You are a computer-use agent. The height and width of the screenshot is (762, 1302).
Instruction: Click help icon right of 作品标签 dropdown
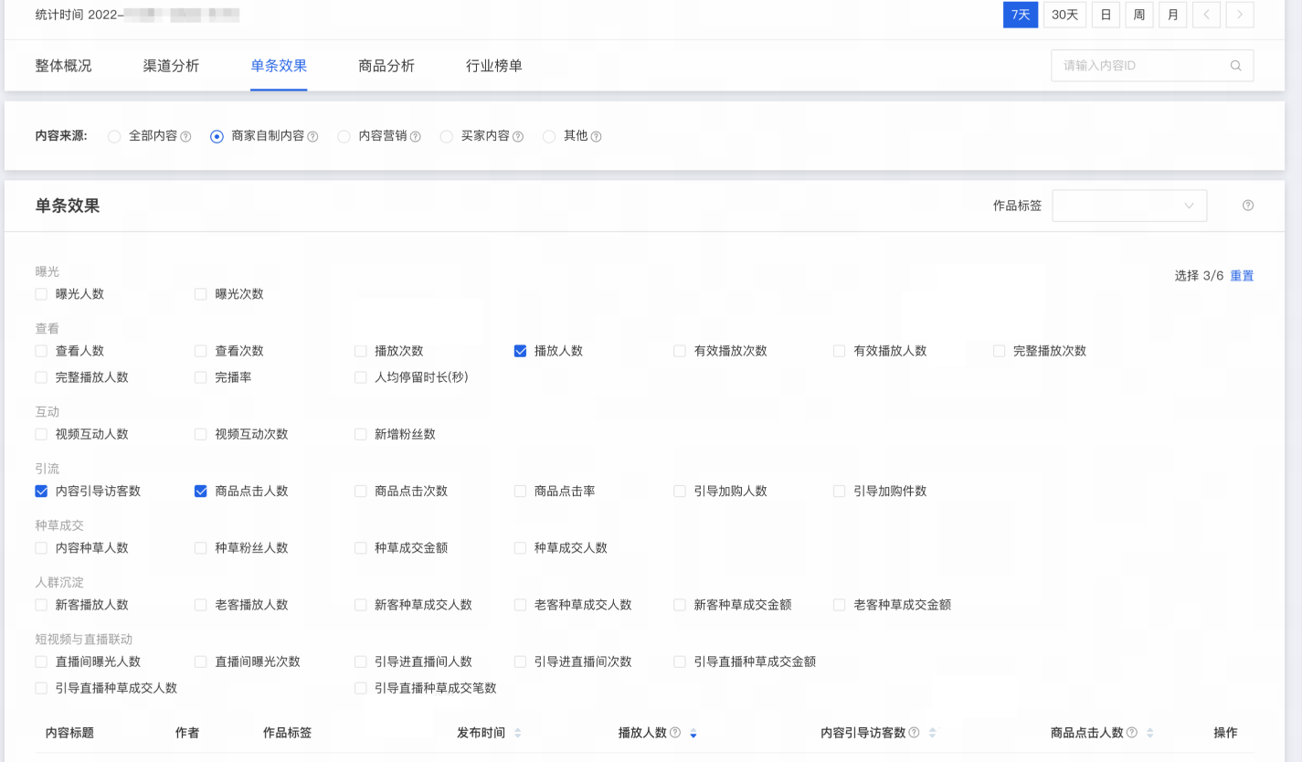(x=1248, y=206)
